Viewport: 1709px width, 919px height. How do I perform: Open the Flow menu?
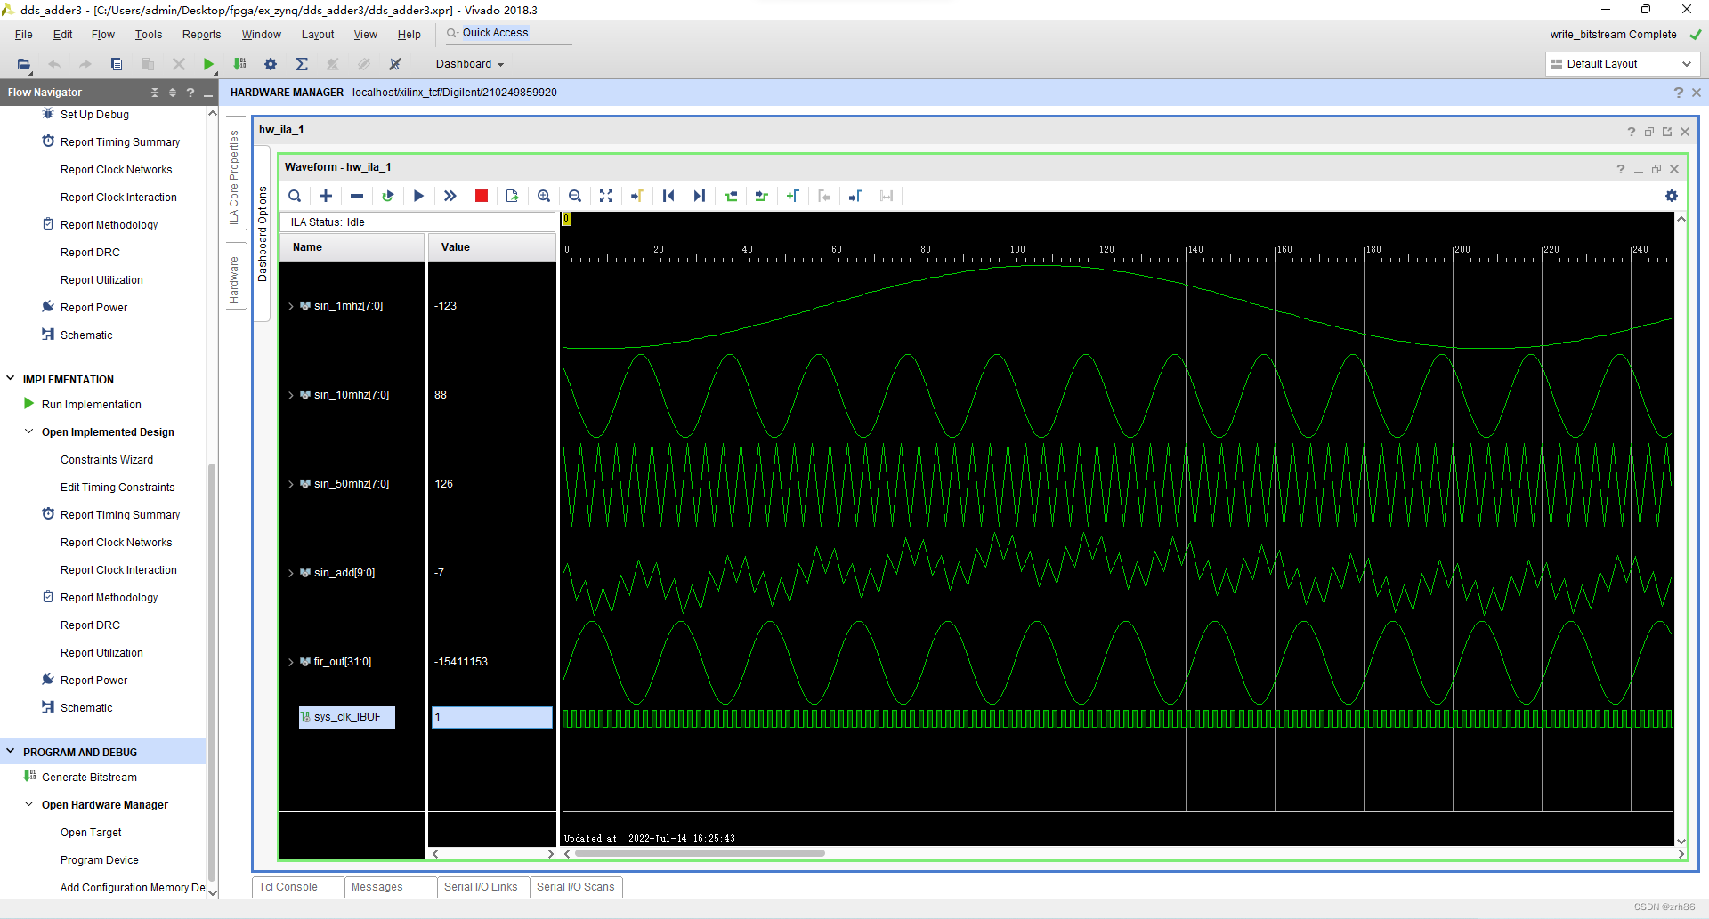click(103, 35)
